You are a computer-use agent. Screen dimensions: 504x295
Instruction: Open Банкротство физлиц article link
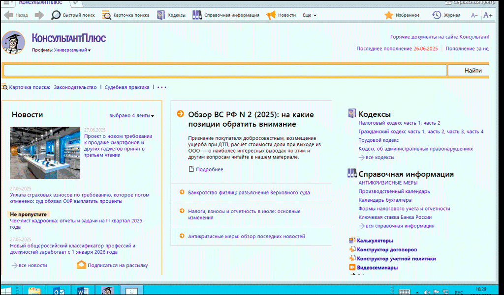tap(249, 193)
